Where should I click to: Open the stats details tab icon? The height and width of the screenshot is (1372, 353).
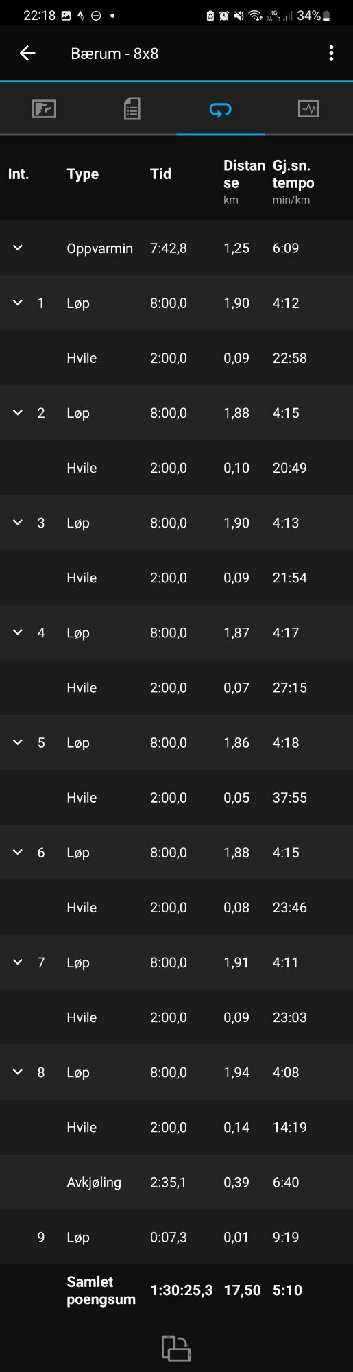(132, 108)
